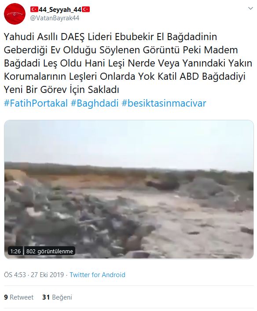Screen dimensions: 257x311
Task: Click the 1:26 video duration badge
Action: point(15,251)
